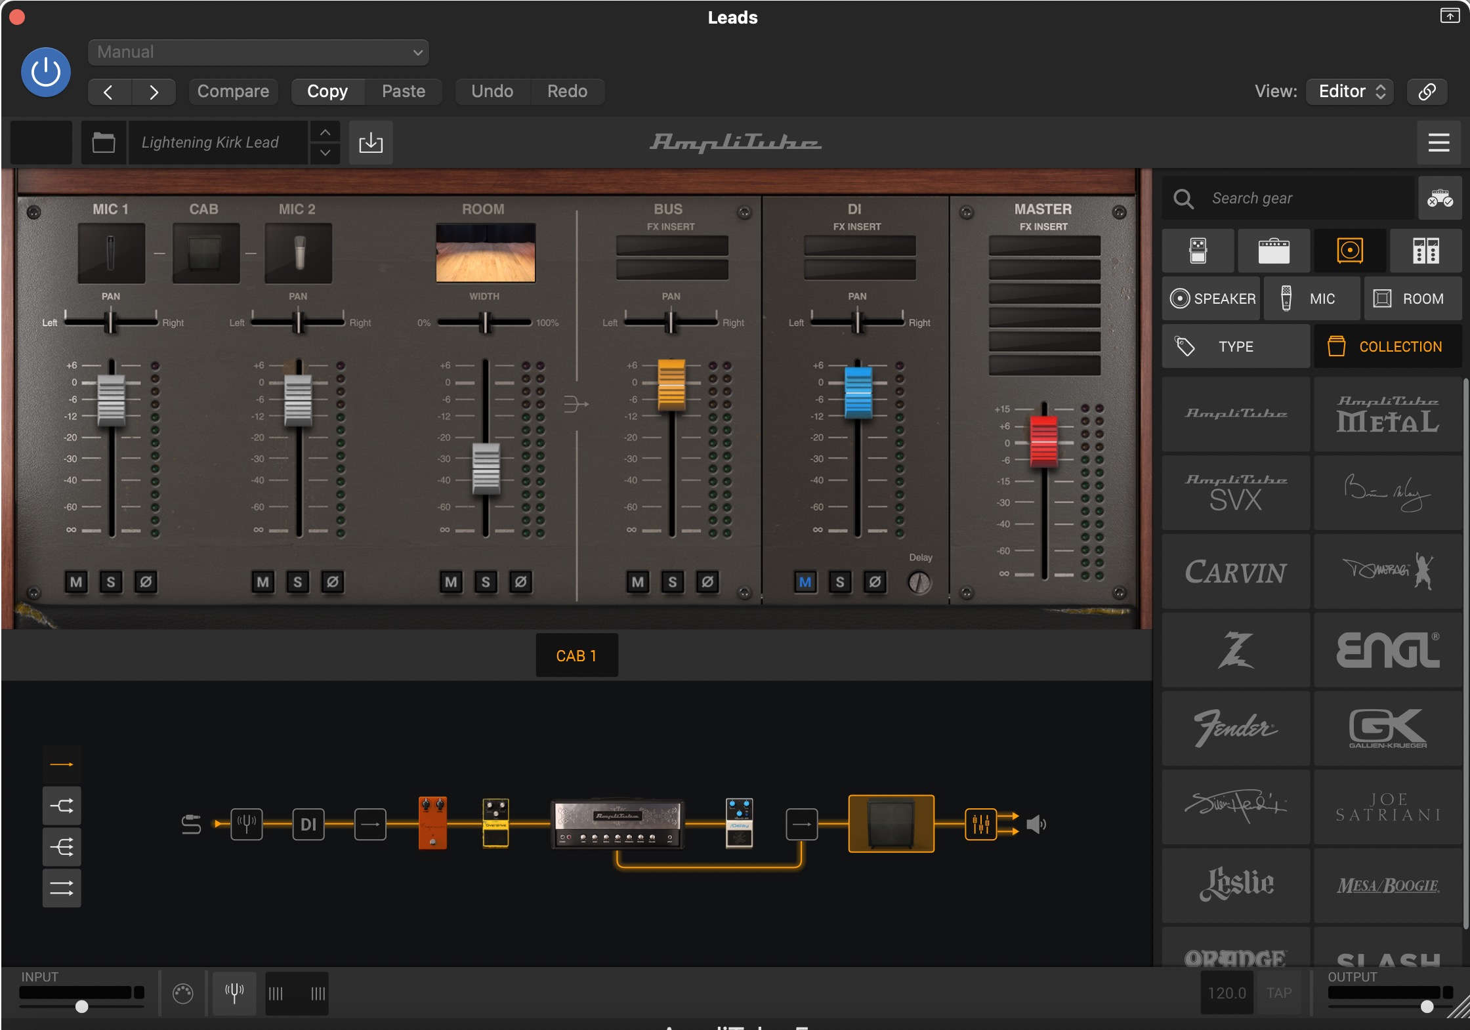Mute the MIC 2 channel
The width and height of the screenshot is (1470, 1030).
click(x=263, y=582)
